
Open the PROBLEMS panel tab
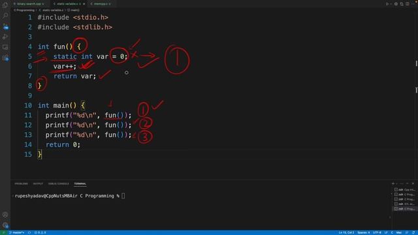coord(21,184)
